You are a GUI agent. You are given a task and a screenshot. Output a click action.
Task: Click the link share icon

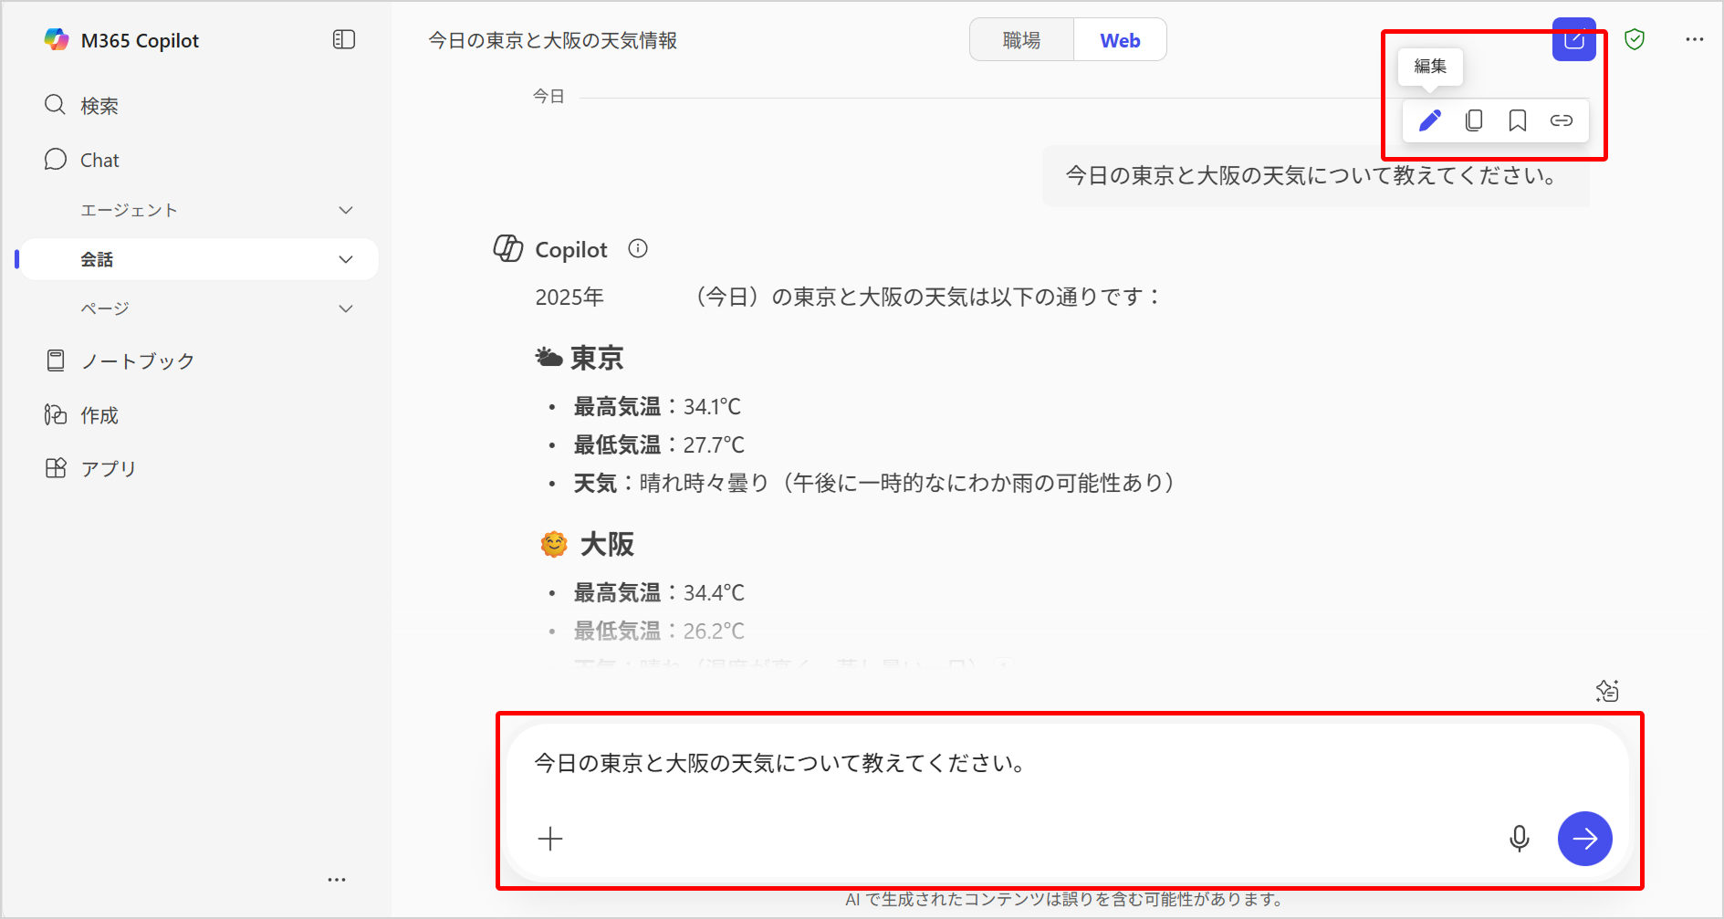[x=1562, y=120]
